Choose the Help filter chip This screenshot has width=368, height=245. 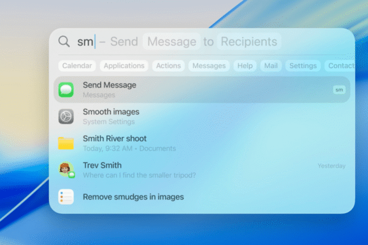[x=245, y=66]
